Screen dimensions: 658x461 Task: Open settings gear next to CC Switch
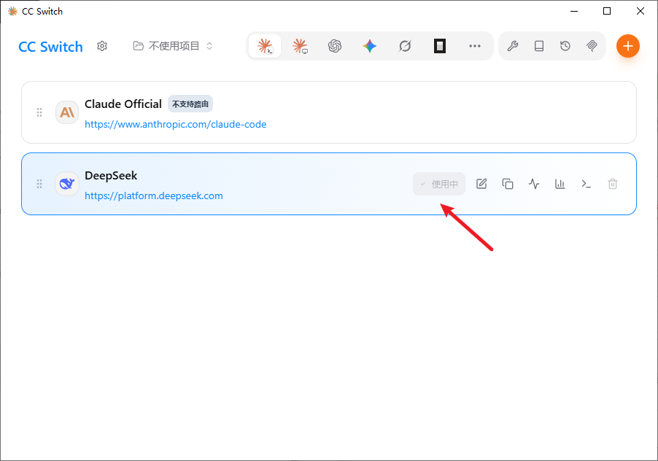pos(102,46)
